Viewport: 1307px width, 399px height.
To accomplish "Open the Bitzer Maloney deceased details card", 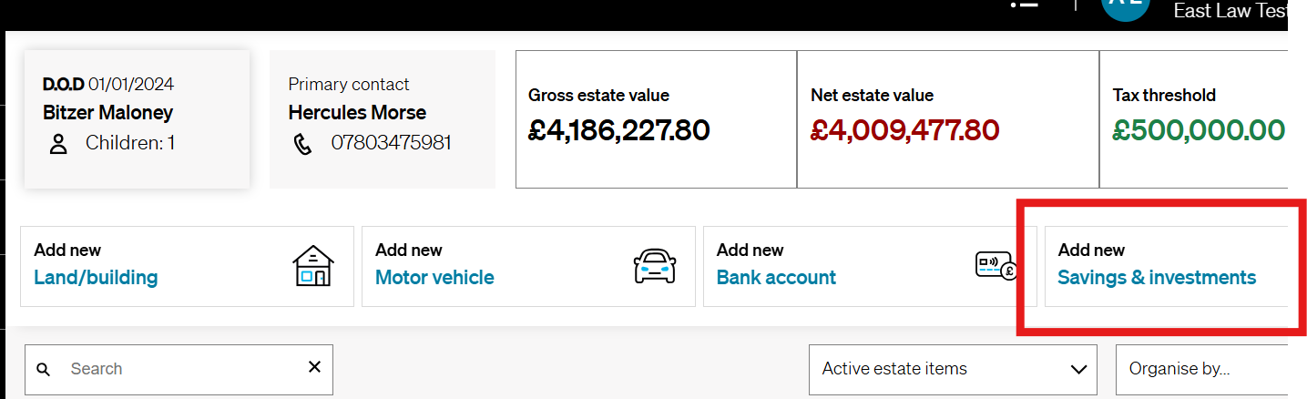I will tap(137, 119).
